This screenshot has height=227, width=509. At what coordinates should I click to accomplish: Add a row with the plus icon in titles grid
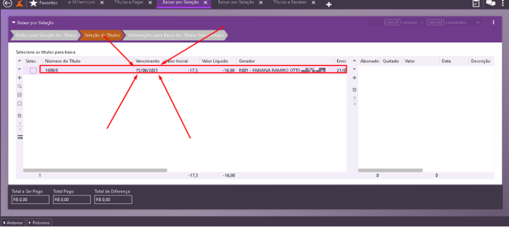click(x=19, y=78)
